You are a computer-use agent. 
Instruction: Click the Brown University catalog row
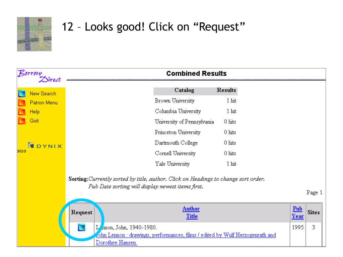195,100
